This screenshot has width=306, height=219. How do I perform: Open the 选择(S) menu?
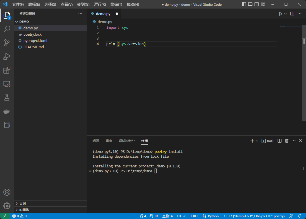click(x=50, y=4)
